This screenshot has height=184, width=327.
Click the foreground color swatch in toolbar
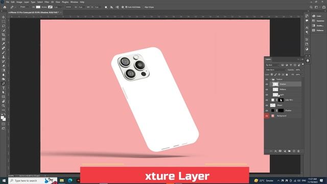tap(2, 118)
